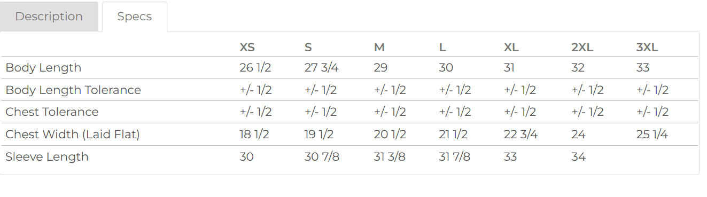Screen dimensions: 707x197
Task: Click the M size column header
Action: pos(379,47)
